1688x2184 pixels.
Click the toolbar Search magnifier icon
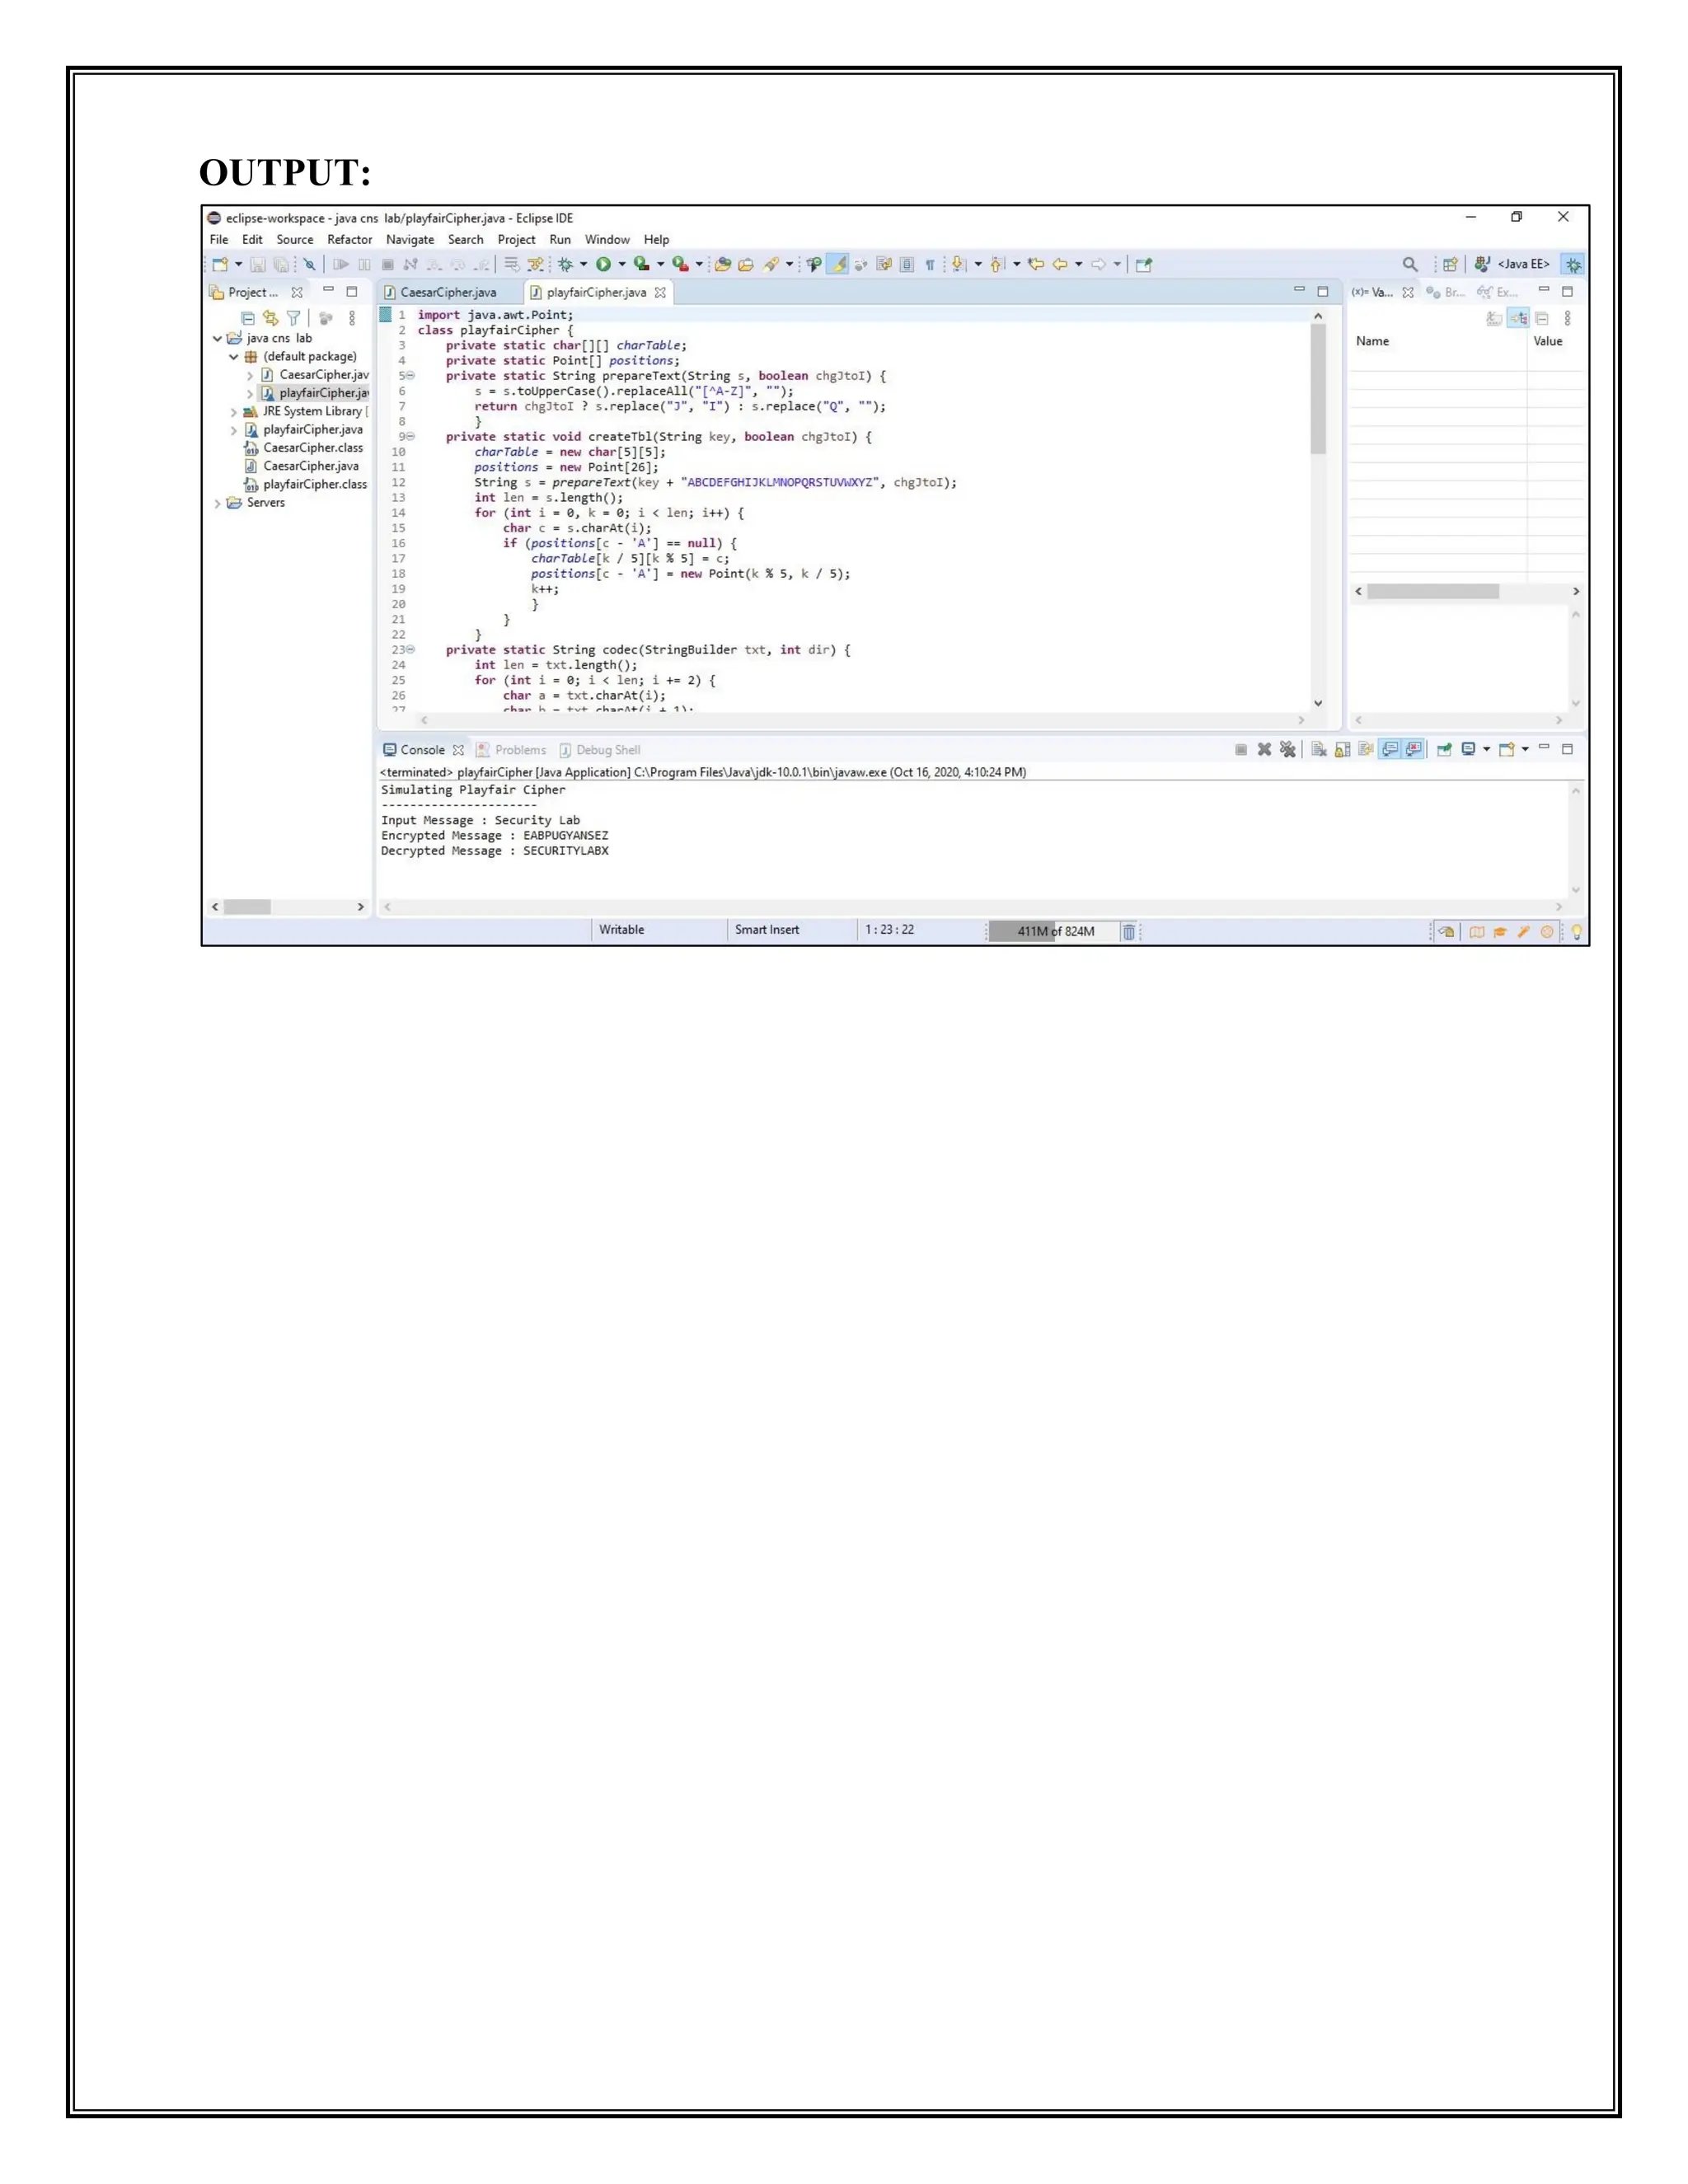pyautogui.click(x=1410, y=264)
